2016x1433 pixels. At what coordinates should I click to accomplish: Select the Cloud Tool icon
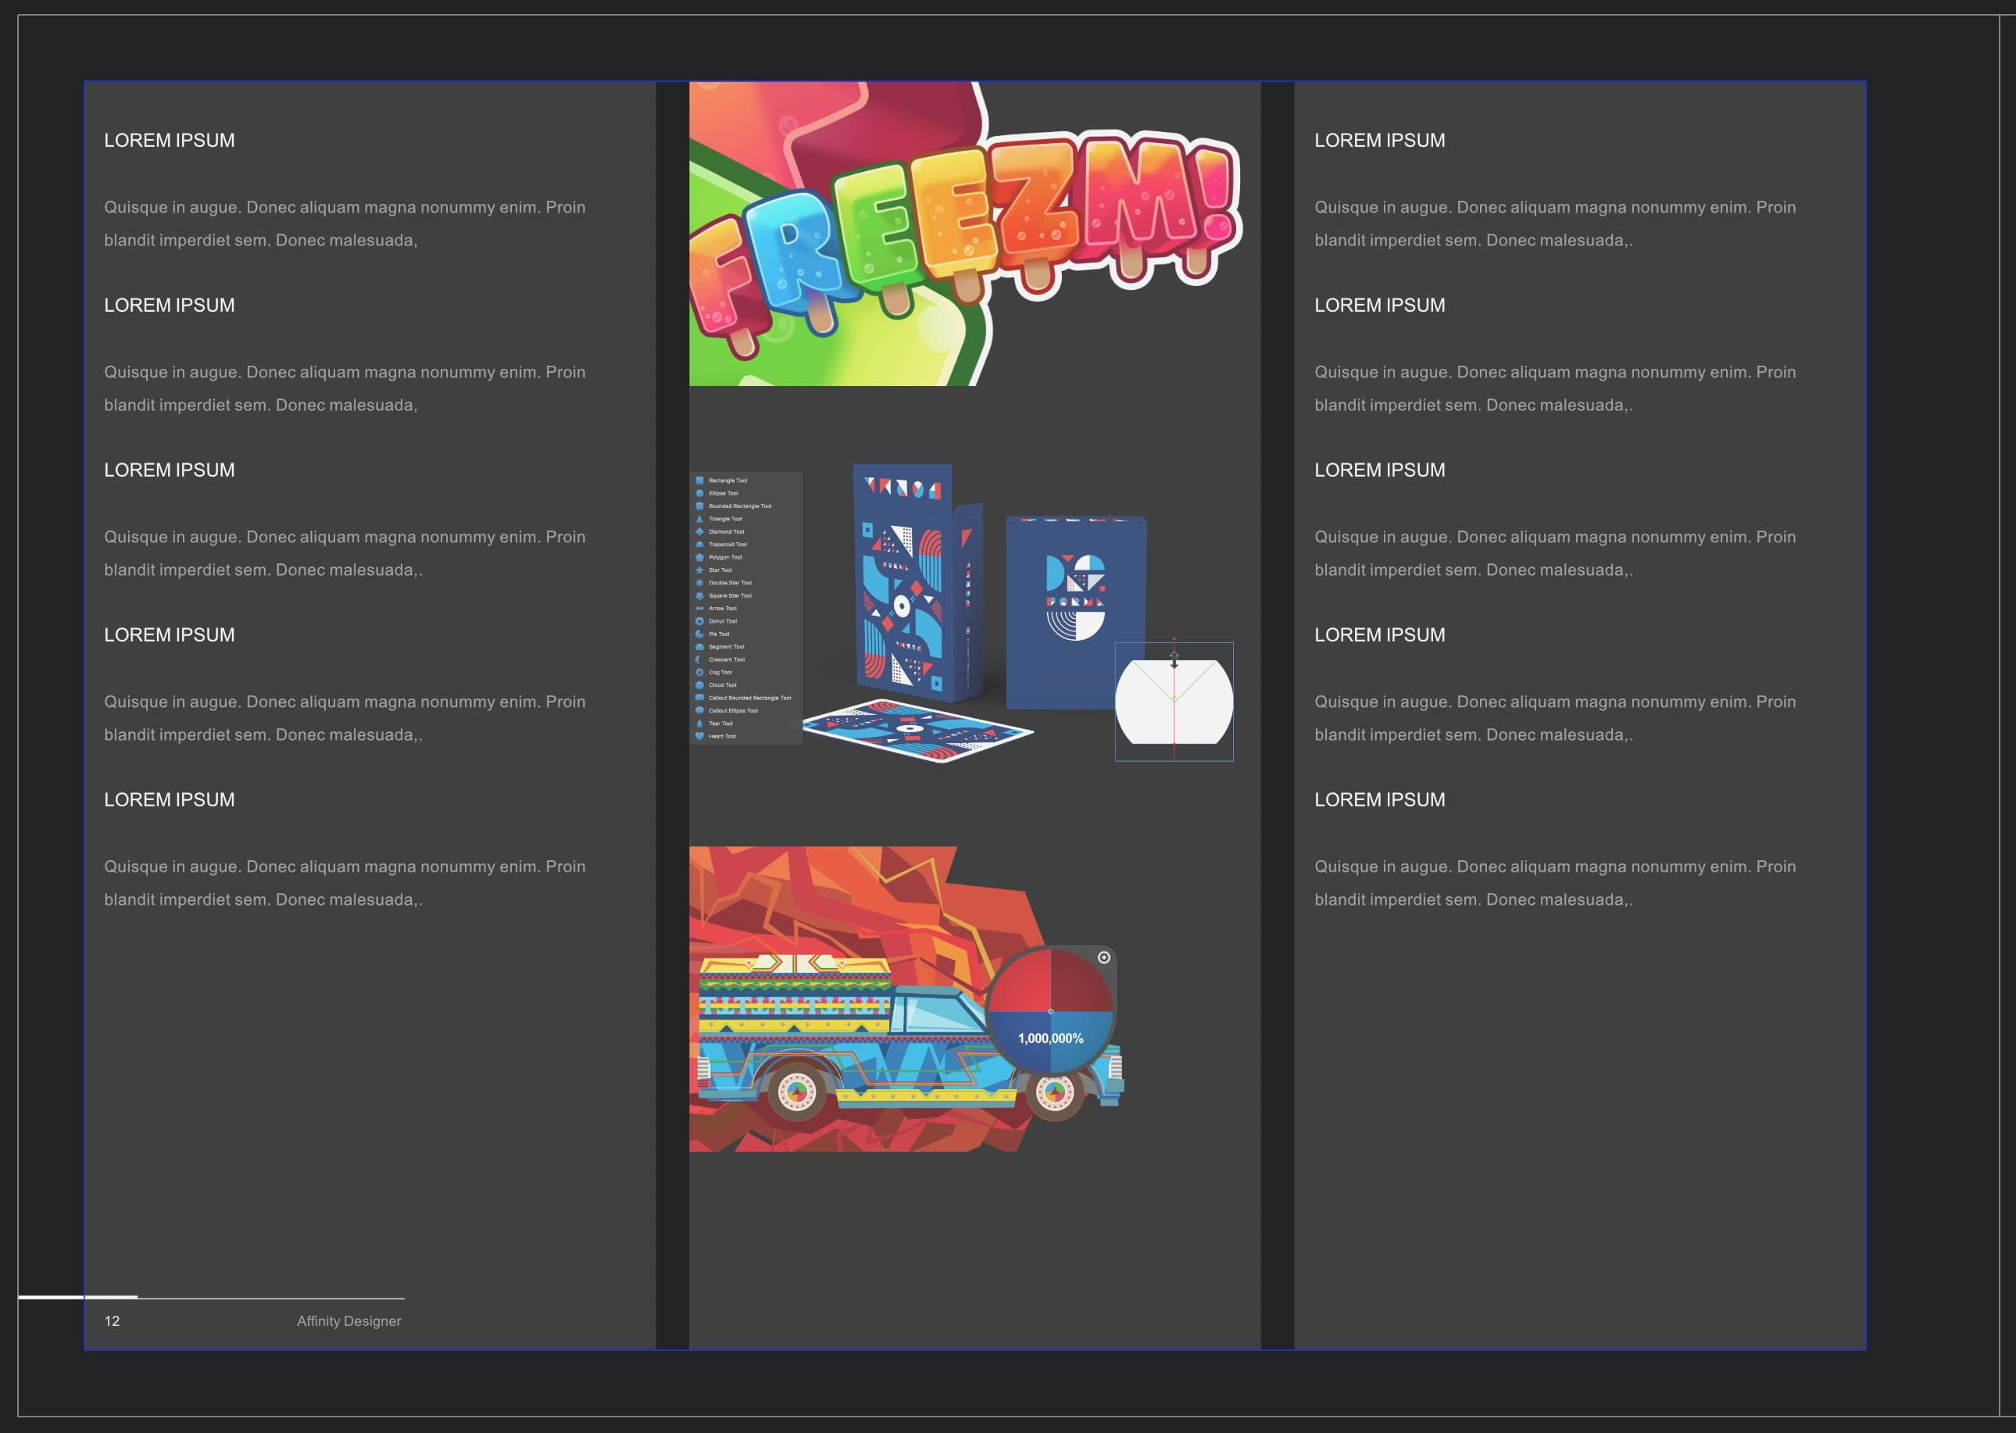tap(699, 685)
